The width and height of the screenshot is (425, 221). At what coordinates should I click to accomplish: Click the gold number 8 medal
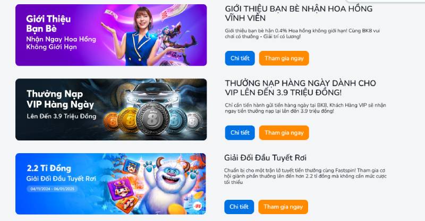(x=129, y=120)
